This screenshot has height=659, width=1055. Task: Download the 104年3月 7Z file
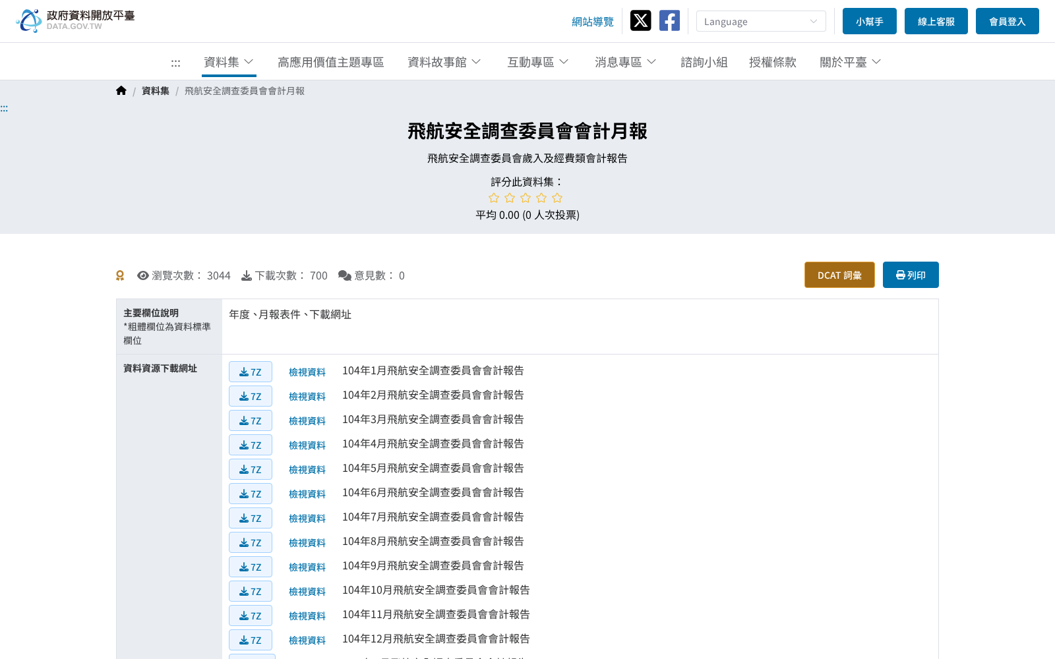click(x=251, y=420)
